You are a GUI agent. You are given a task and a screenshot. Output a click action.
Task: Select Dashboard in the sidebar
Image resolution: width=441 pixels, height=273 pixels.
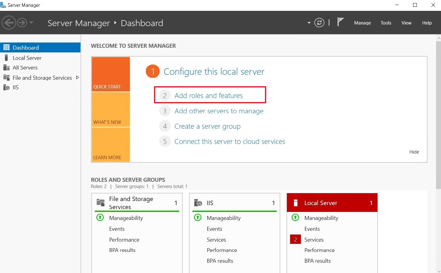[25, 47]
